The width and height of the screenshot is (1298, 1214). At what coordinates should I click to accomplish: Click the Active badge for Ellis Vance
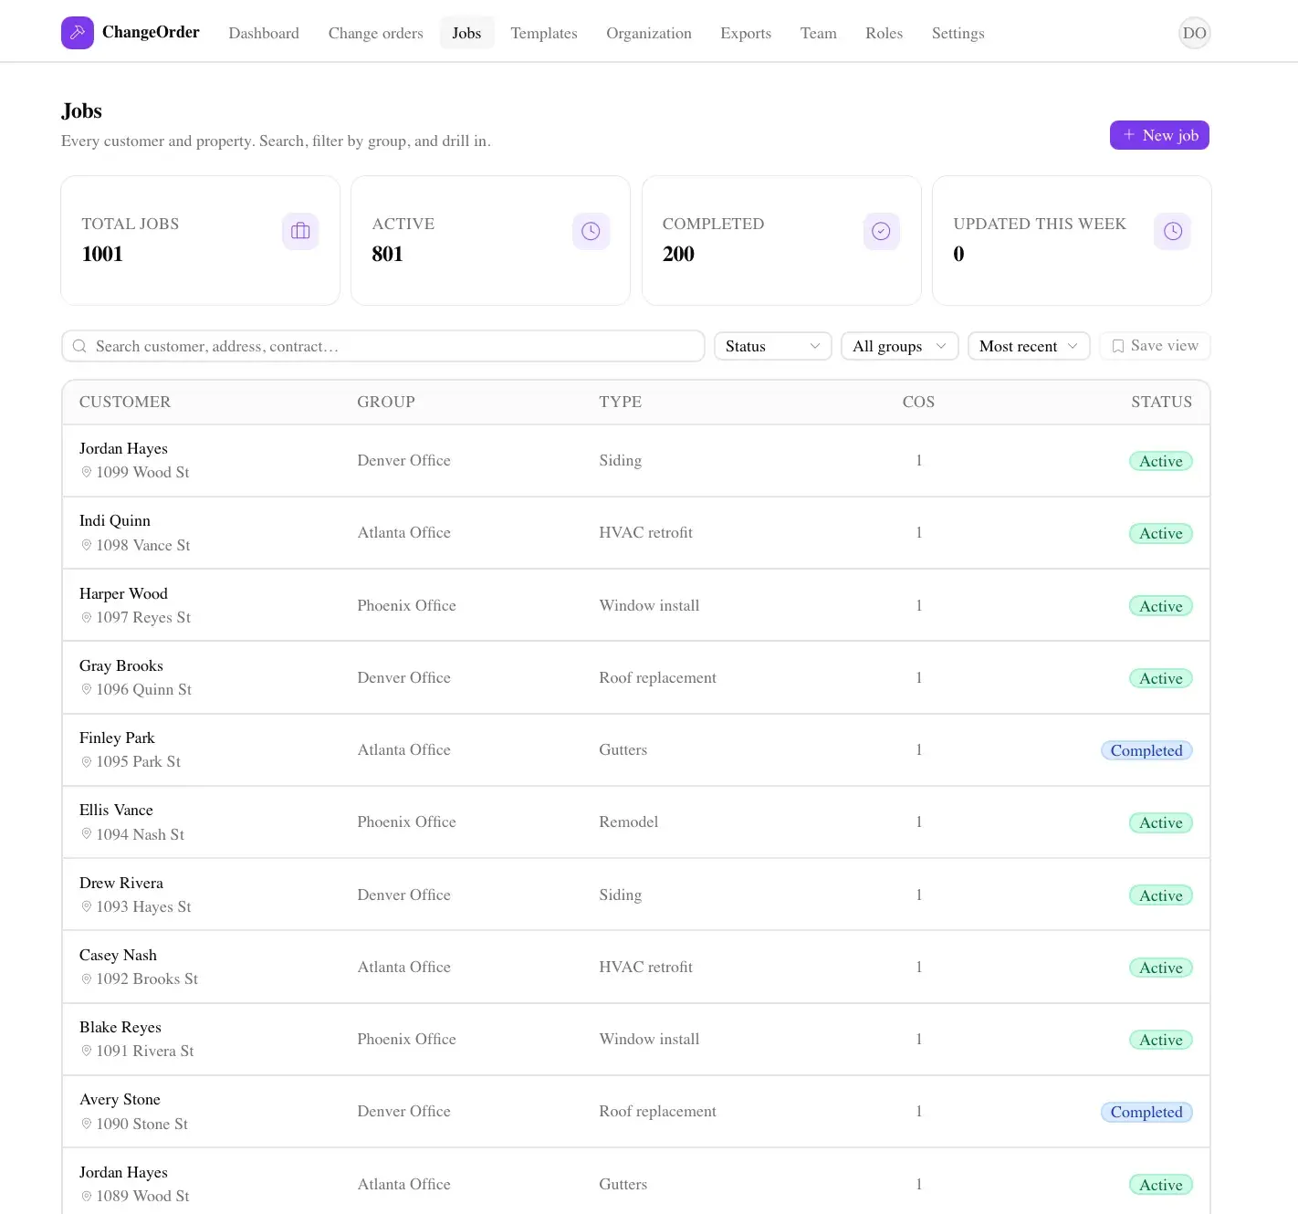[1161, 822]
